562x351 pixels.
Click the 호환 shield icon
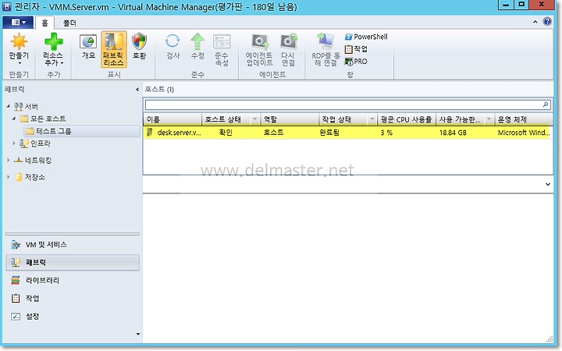click(139, 41)
